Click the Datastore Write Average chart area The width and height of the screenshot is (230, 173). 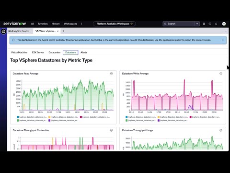(x=176, y=95)
